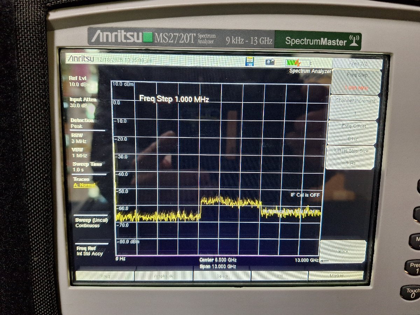Tap the Freq Ref Int Std Accy setting
The width and height of the screenshot is (420, 315).
coord(90,251)
